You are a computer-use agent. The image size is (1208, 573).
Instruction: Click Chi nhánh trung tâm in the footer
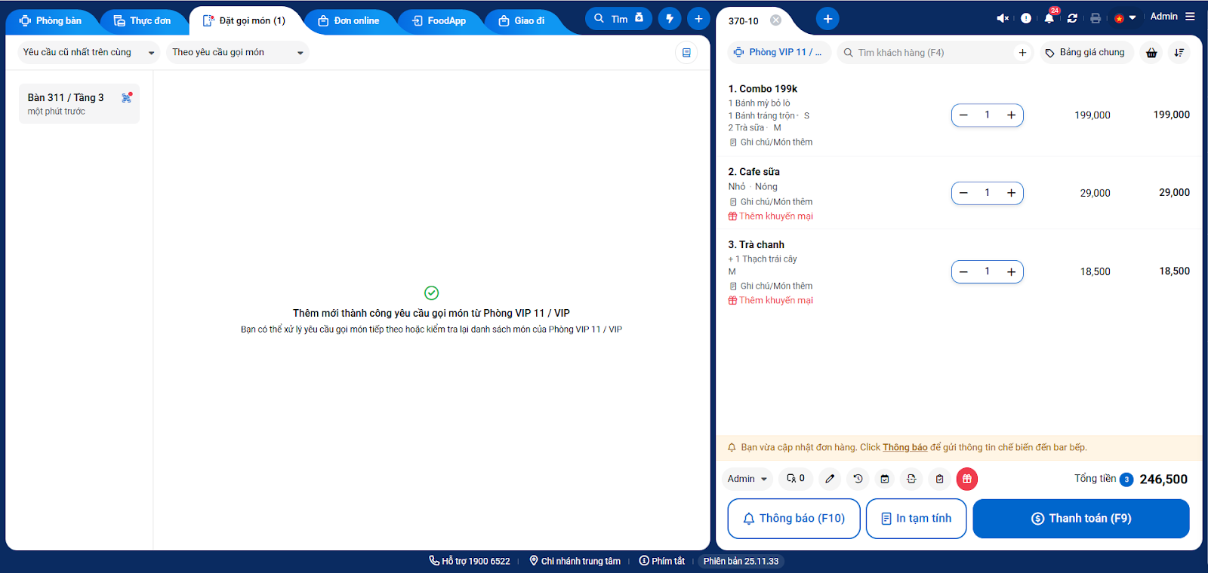(x=575, y=561)
